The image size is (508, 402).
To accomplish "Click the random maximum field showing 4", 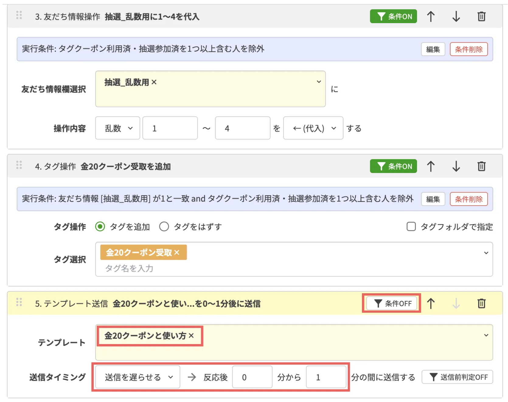I will point(243,128).
